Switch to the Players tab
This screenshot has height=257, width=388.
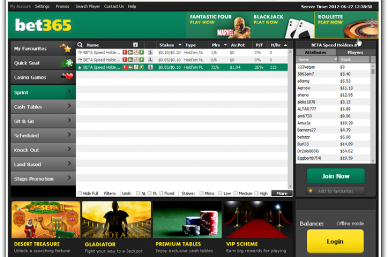pos(355,52)
